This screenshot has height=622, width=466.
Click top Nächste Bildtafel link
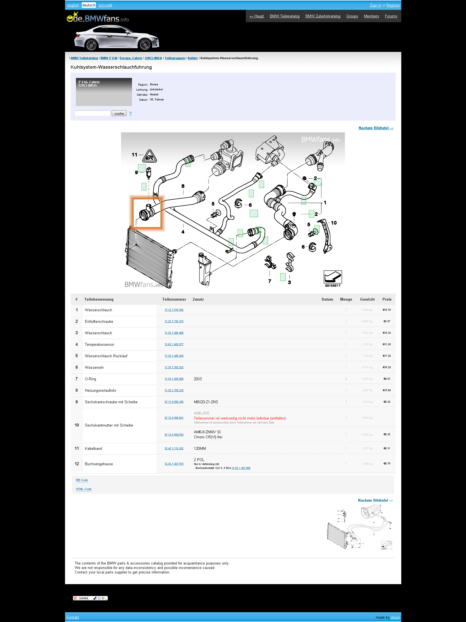pos(375,128)
